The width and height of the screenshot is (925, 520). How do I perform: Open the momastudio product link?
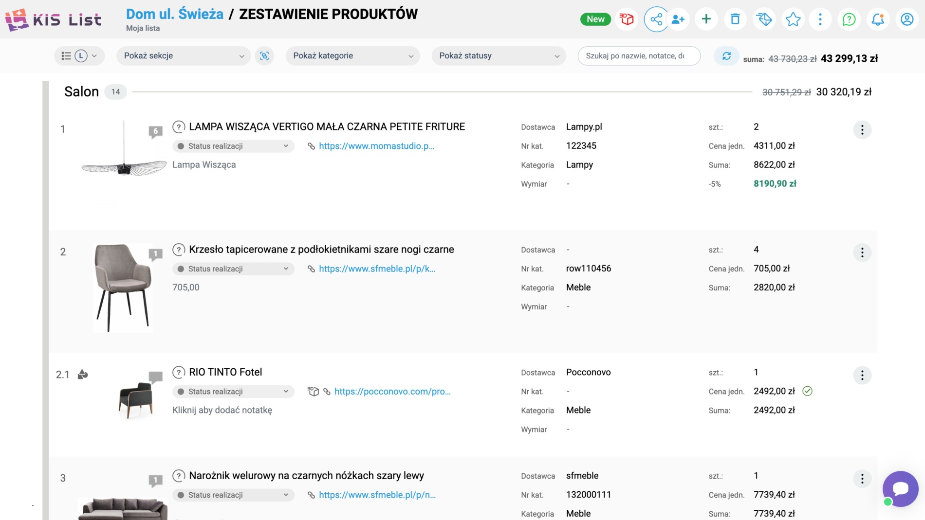coord(376,146)
